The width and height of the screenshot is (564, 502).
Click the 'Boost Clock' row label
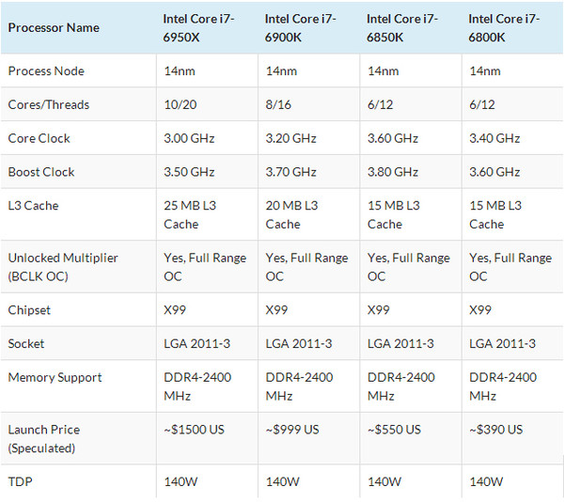click(41, 172)
